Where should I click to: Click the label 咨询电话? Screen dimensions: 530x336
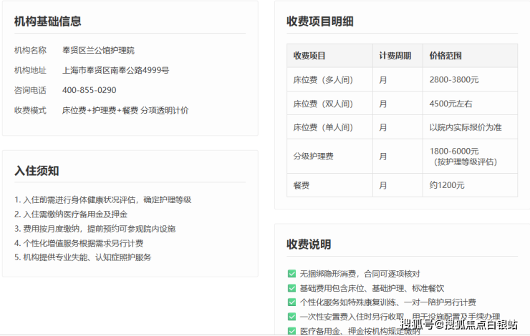[30, 90]
